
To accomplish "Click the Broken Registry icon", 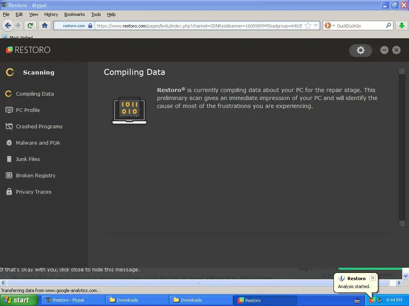I will [x=9, y=175].
